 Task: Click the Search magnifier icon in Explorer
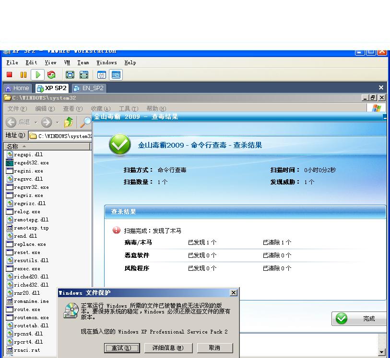86,122
